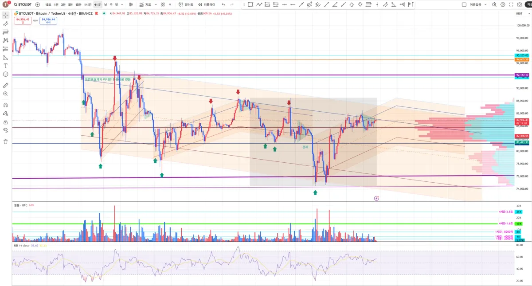Toggle magnet mode for drawings
This screenshot has width=532, height=286.
(x=5, y=105)
